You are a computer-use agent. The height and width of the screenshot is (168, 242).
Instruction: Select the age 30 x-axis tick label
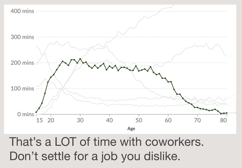click(x=80, y=120)
